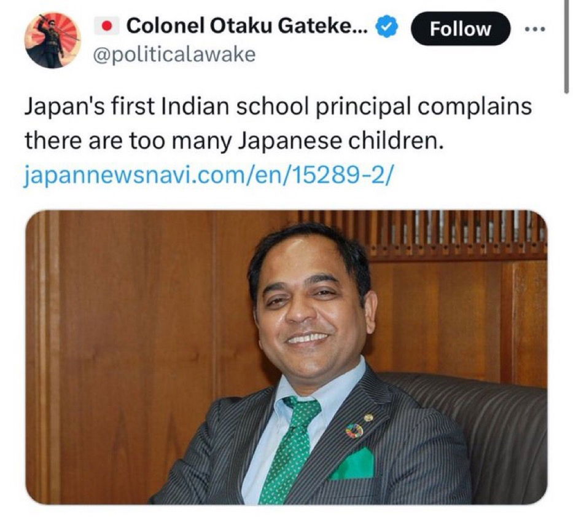Expand the attached photo of smiling man
The height and width of the screenshot is (519, 573).
tap(286, 358)
